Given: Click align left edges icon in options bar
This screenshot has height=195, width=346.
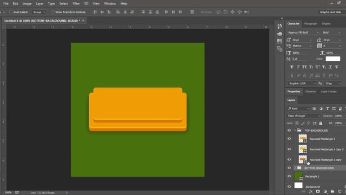Looking at the screenshot, I should point(118,12).
